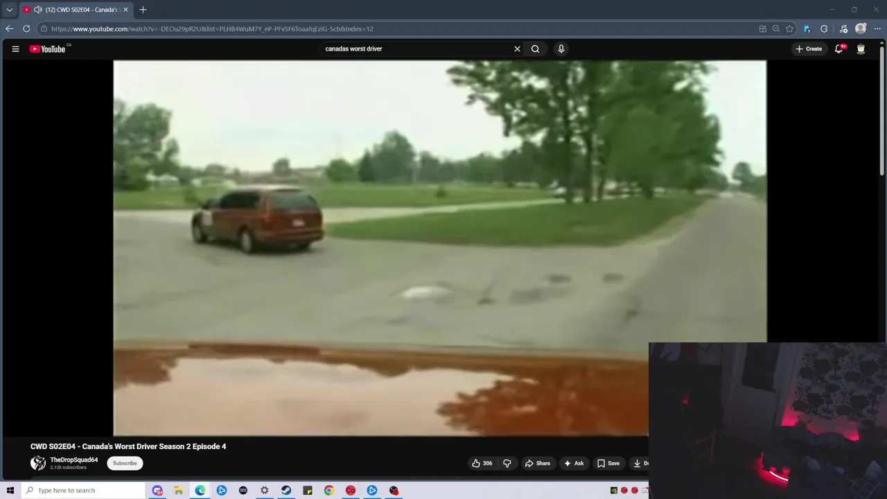
Task: Close the CWD S02E04 browser tab
Action: [x=125, y=10]
